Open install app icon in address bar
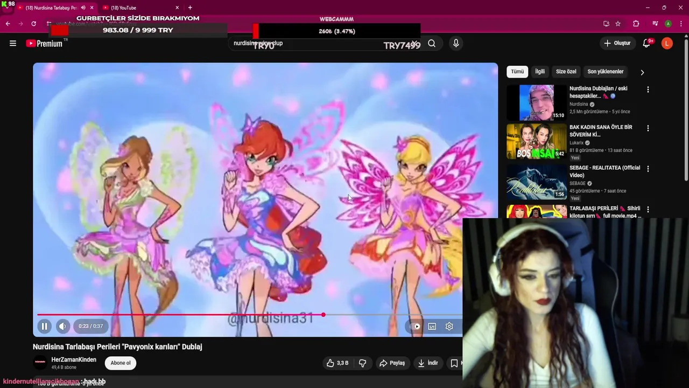Image resolution: width=689 pixels, height=388 pixels. click(x=606, y=24)
